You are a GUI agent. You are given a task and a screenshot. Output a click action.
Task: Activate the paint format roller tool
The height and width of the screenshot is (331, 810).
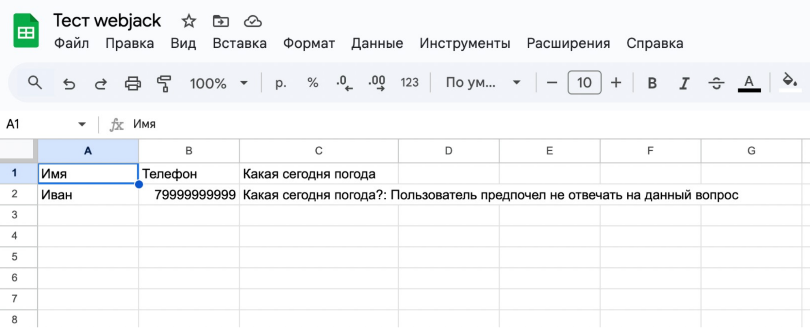[164, 83]
